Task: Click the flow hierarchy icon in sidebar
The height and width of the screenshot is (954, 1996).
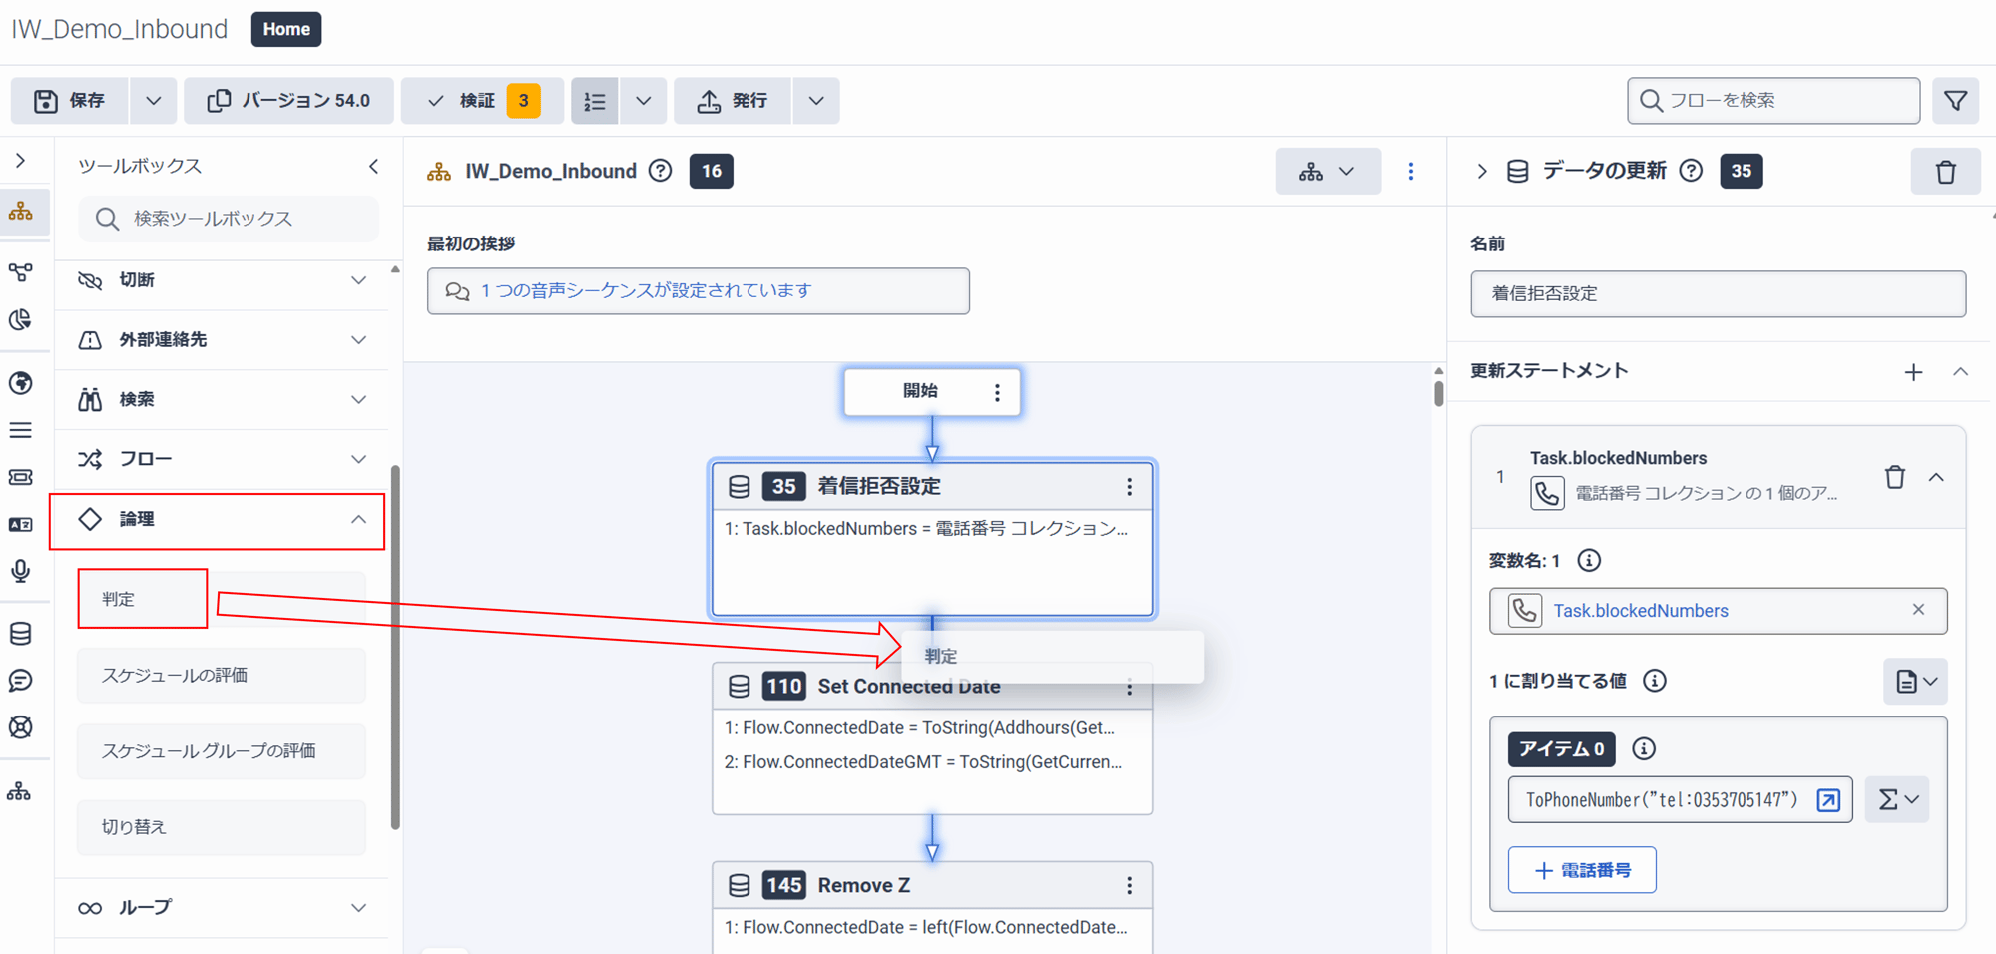Action: (x=21, y=212)
